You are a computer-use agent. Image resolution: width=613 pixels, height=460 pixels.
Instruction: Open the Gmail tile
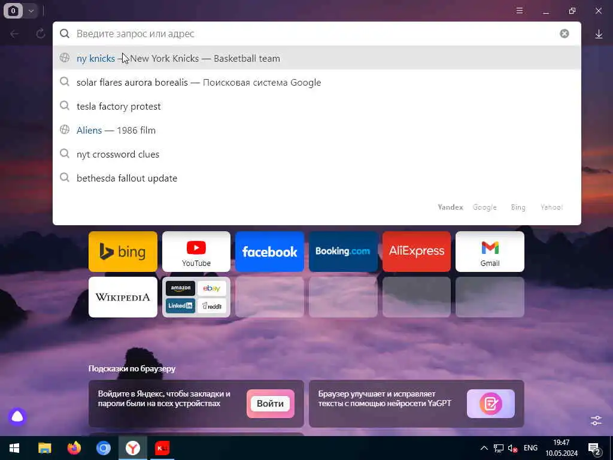point(490,252)
